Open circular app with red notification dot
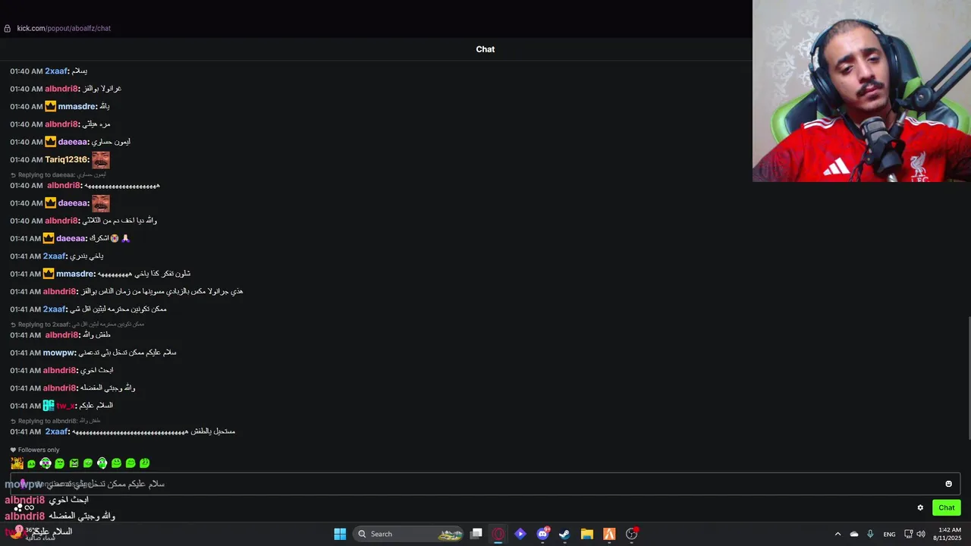Image resolution: width=971 pixels, height=546 pixels. pos(632,534)
